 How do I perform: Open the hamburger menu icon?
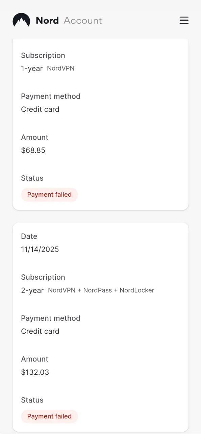(x=184, y=20)
